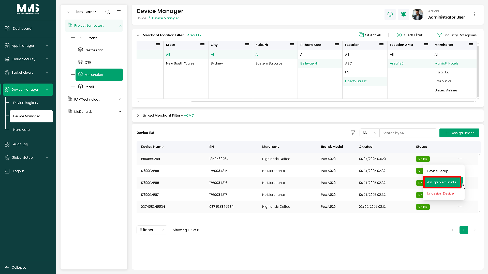Collapse the sidebar with Collapse button

tap(16, 267)
